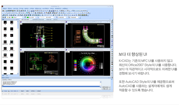Click the layer lightbulb icon
The height and width of the screenshot is (105, 179).
pos(8,17)
